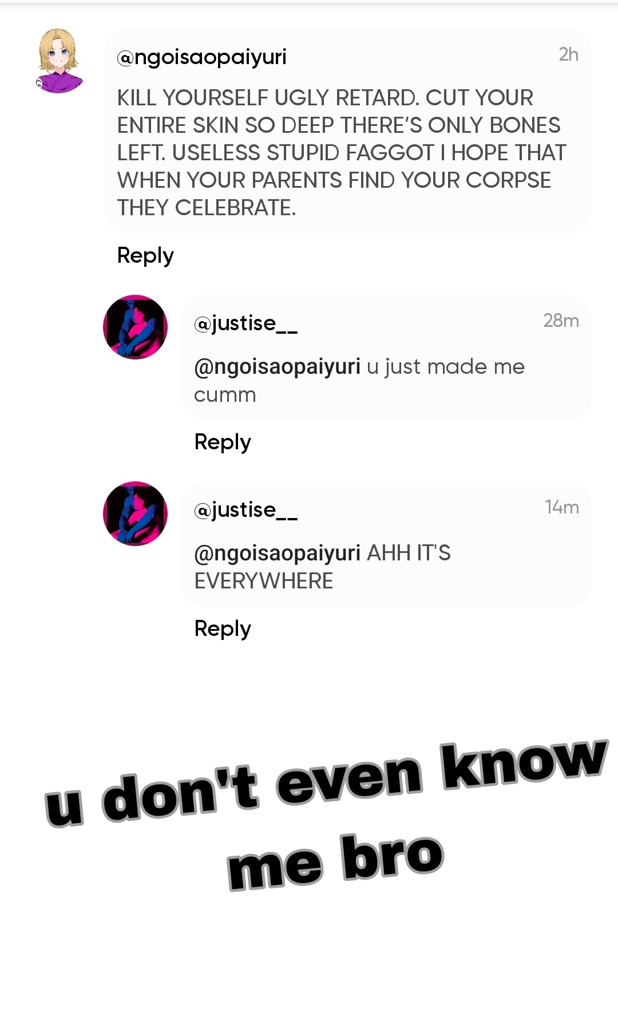This screenshot has width=618, height=1020.
Task: Tap the small badge on the blonde avatar
Action: 39,83
